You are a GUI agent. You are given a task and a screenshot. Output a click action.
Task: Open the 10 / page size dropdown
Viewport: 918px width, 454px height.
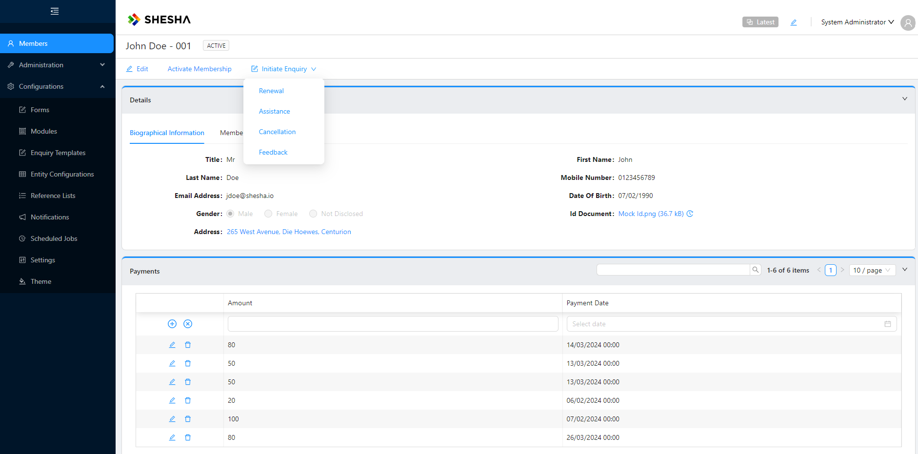pyautogui.click(x=872, y=270)
